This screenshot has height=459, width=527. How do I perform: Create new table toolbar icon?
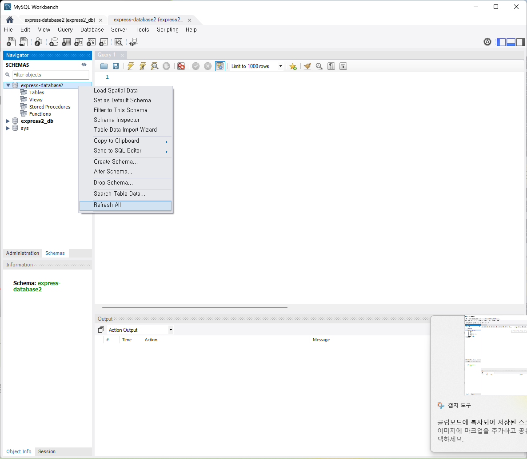(66, 42)
